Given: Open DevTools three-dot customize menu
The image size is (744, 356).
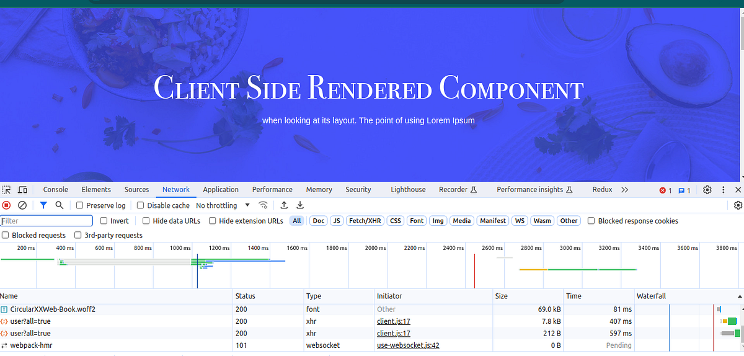Looking at the screenshot, I should 724,190.
